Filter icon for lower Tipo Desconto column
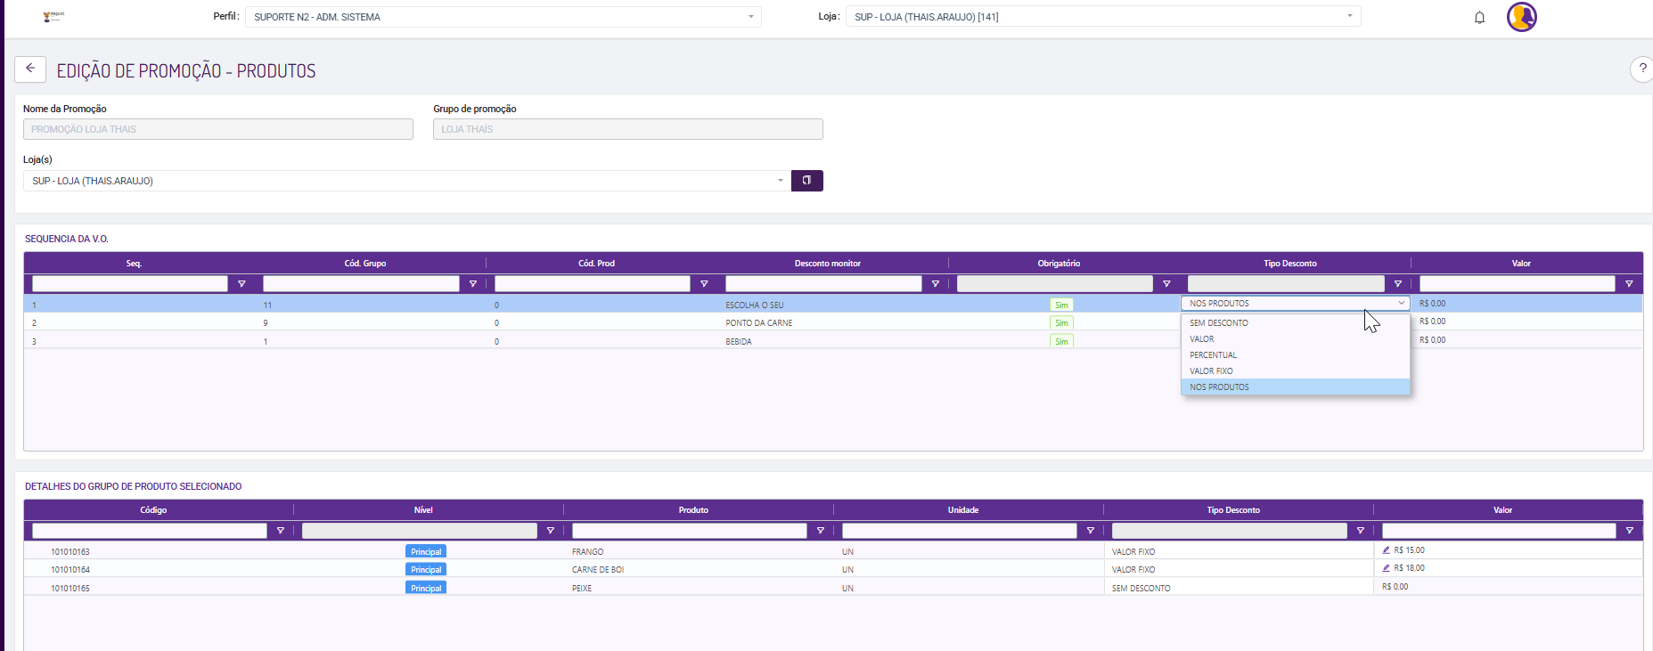 point(1361,531)
